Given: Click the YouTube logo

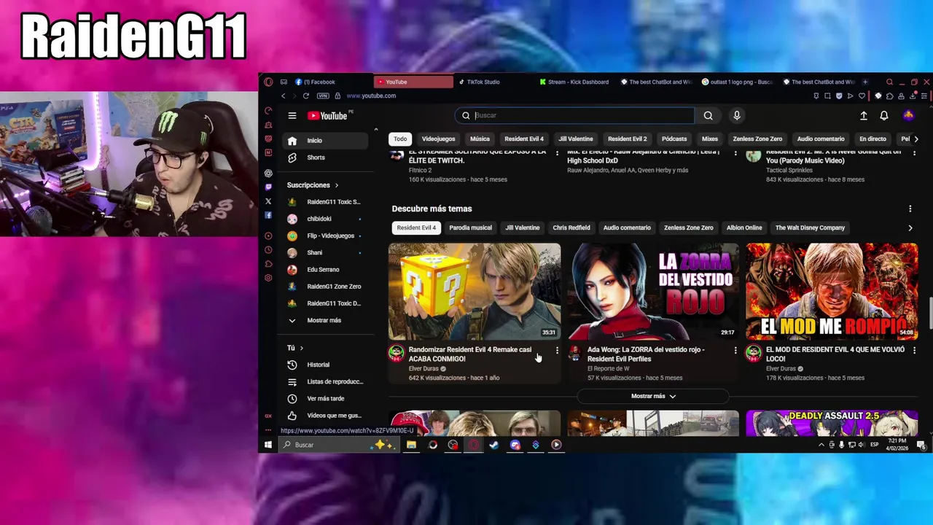Looking at the screenshot, I should click(327, 115).
